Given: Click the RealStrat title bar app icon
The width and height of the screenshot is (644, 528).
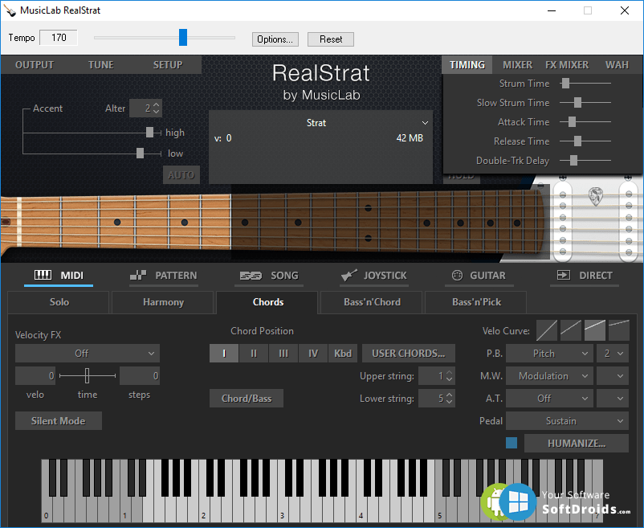Looking at the screenshot, I should click(10, 10).
